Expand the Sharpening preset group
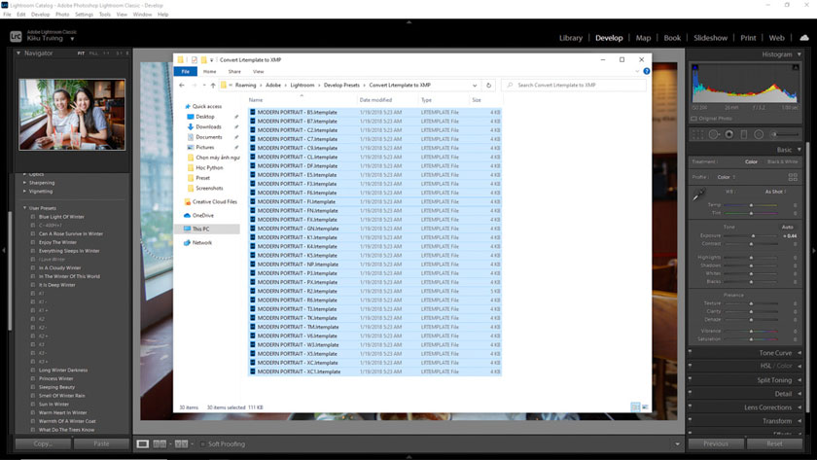Image resolution: width=817 pixels, height=460 pixels. click(x=24, y=183)
